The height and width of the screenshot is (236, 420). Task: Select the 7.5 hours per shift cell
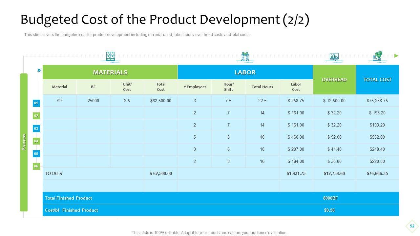click(228, 101)
